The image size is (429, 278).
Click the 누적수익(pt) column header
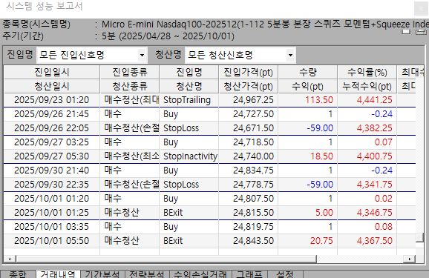[367, 87]
